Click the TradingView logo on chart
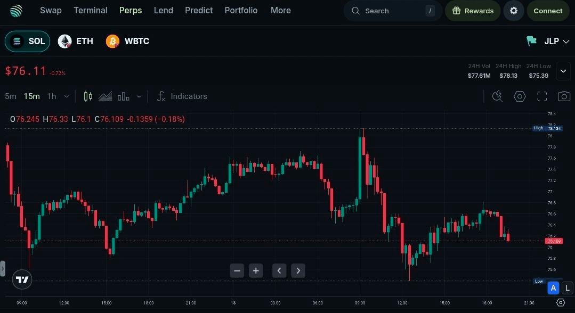Screen dimensions: 575x313 pyautogui.click(x=22, y=279)
